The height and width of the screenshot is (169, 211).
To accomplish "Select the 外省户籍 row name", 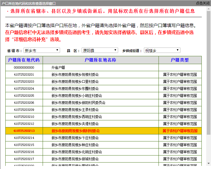I will pyautogui.click(x=101, y=67).
